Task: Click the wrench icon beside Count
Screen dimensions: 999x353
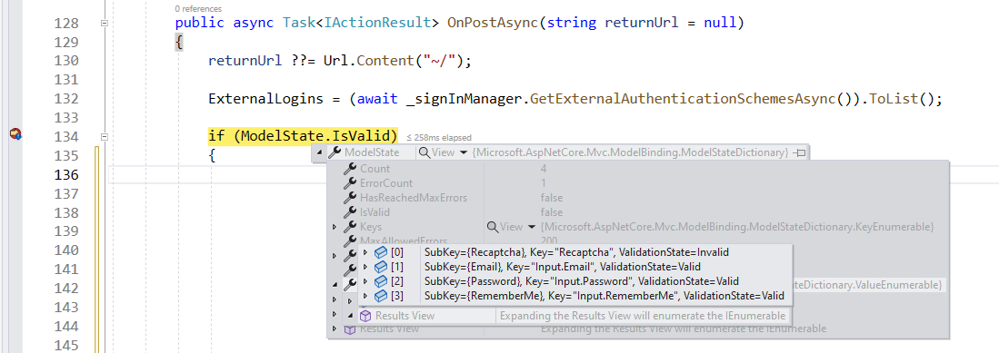Action: (x=350, y=169)
